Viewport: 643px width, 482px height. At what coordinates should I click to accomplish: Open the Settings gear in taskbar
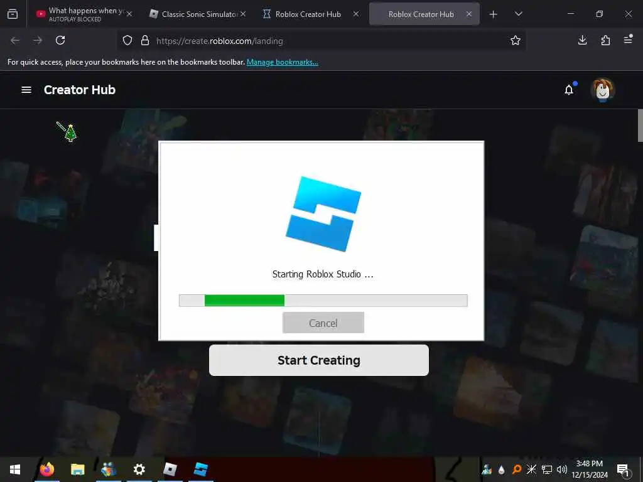[x=139, y=469]
